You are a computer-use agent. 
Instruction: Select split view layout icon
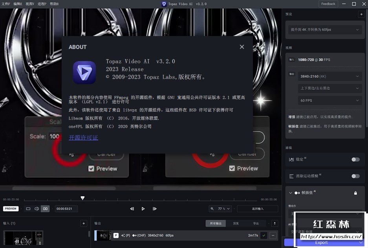coord(37,209)
